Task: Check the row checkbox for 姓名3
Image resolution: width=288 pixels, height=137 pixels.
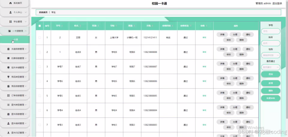Action: [40, 125]
